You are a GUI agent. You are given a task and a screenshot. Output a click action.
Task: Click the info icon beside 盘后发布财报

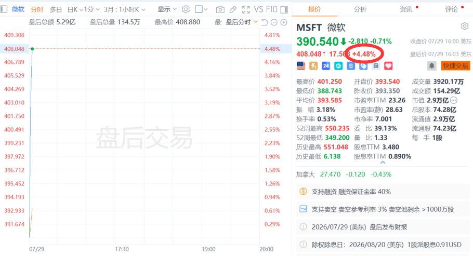[x=303, y=227]
